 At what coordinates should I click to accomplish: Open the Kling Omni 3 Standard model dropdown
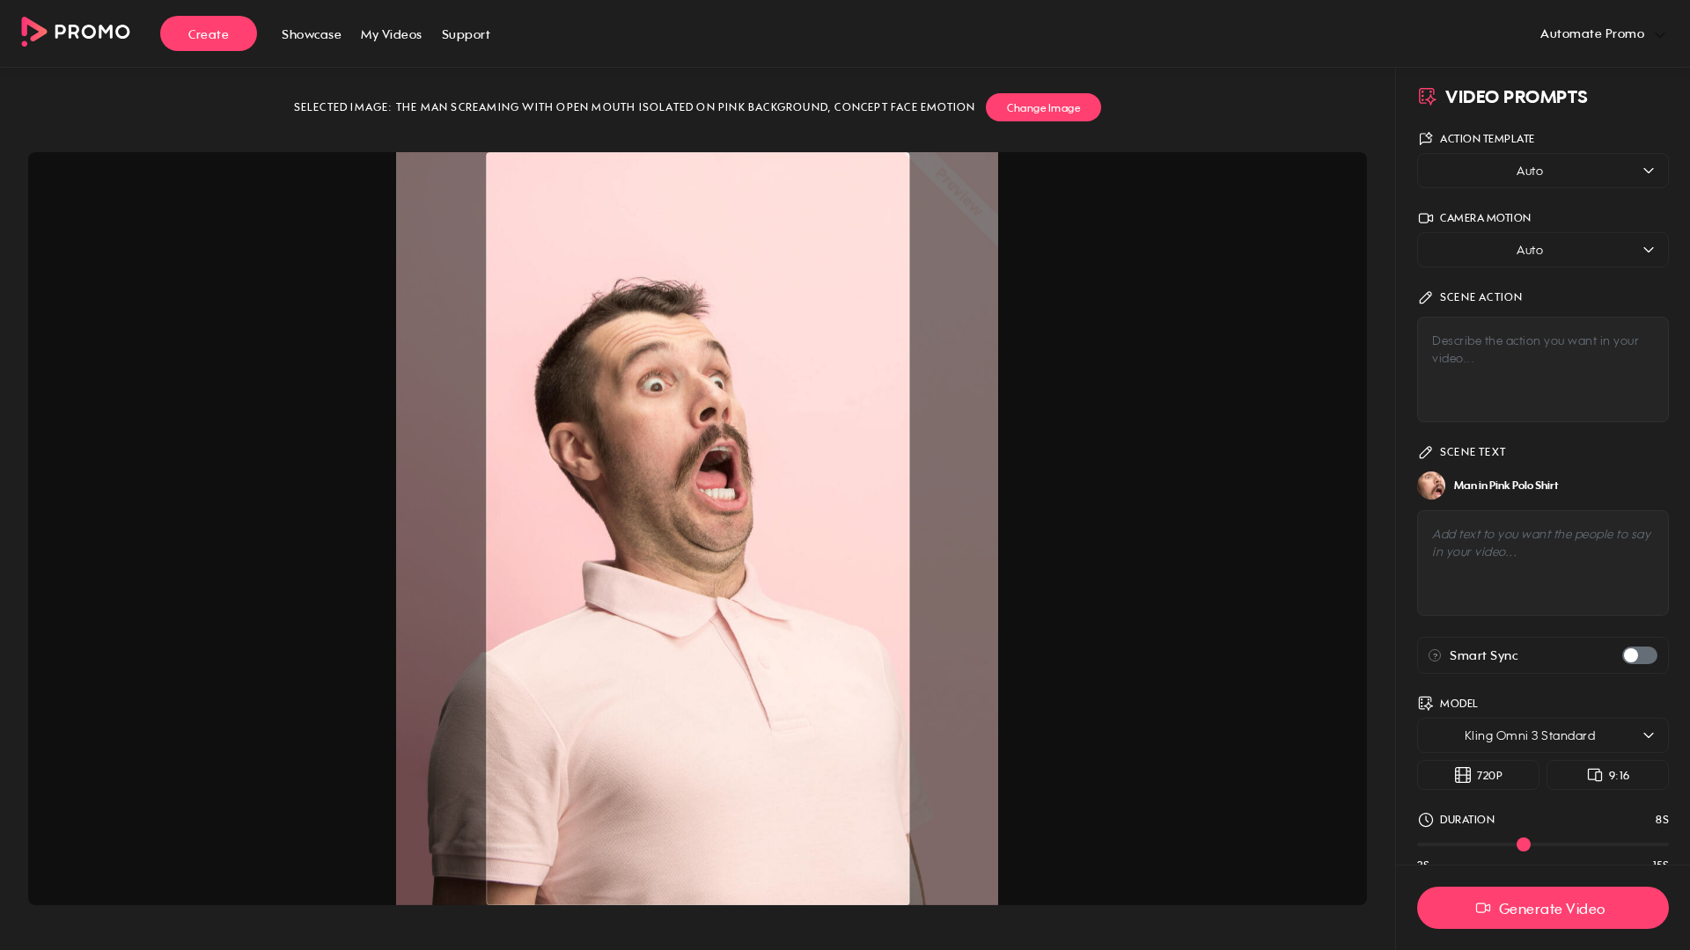pyautogui.click(x=1543, y=735)
